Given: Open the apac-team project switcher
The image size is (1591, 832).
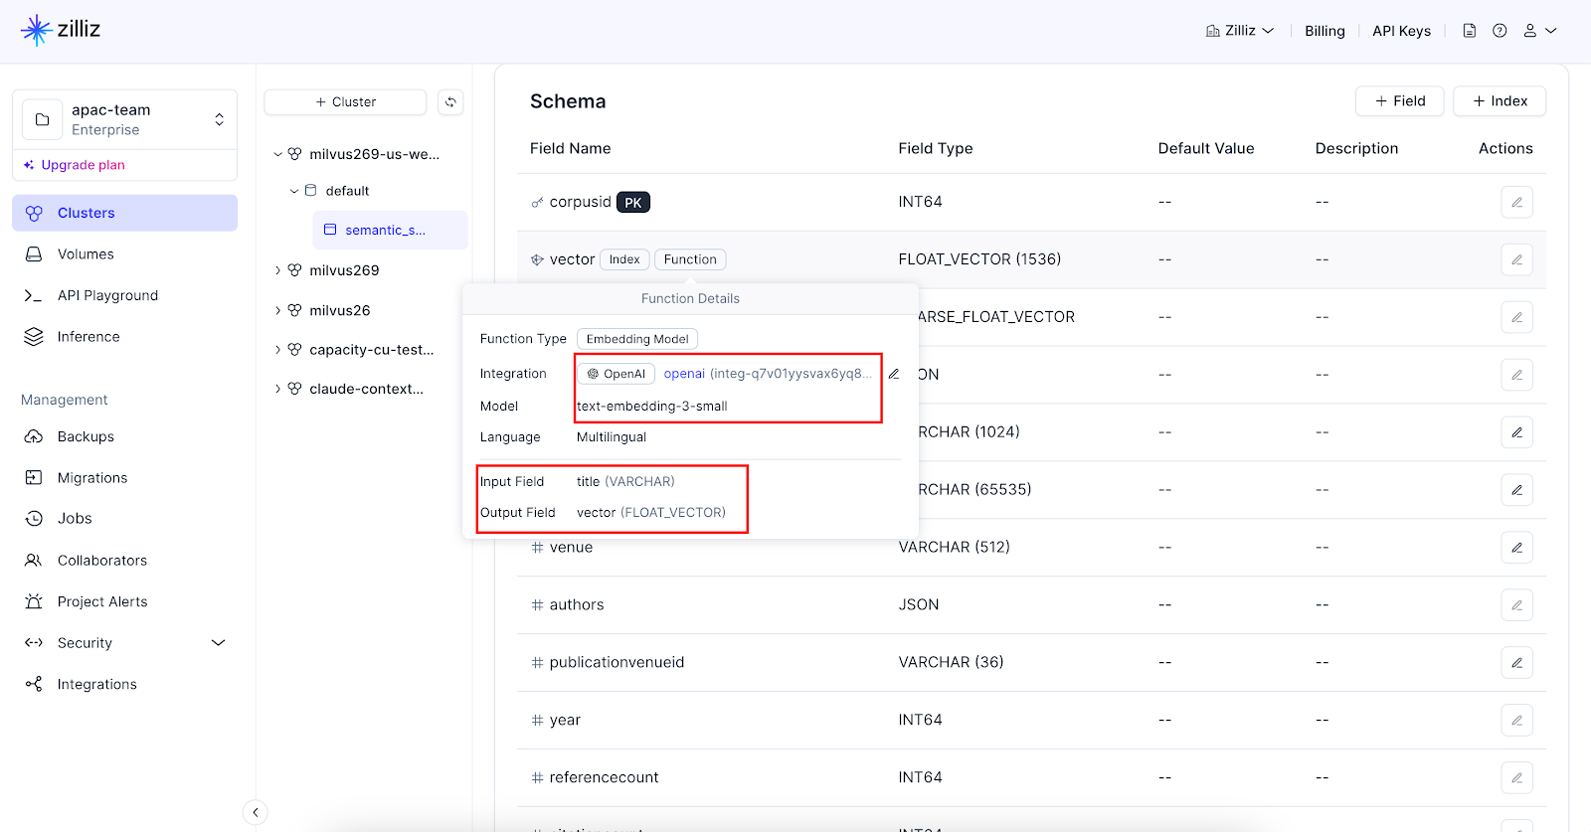Looking at the screenshot, I should [x=124, y=119].
